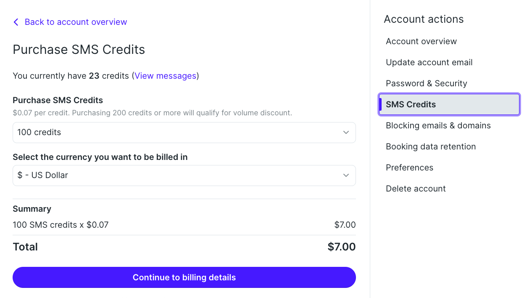Click 'Back to account overview'

76,22
